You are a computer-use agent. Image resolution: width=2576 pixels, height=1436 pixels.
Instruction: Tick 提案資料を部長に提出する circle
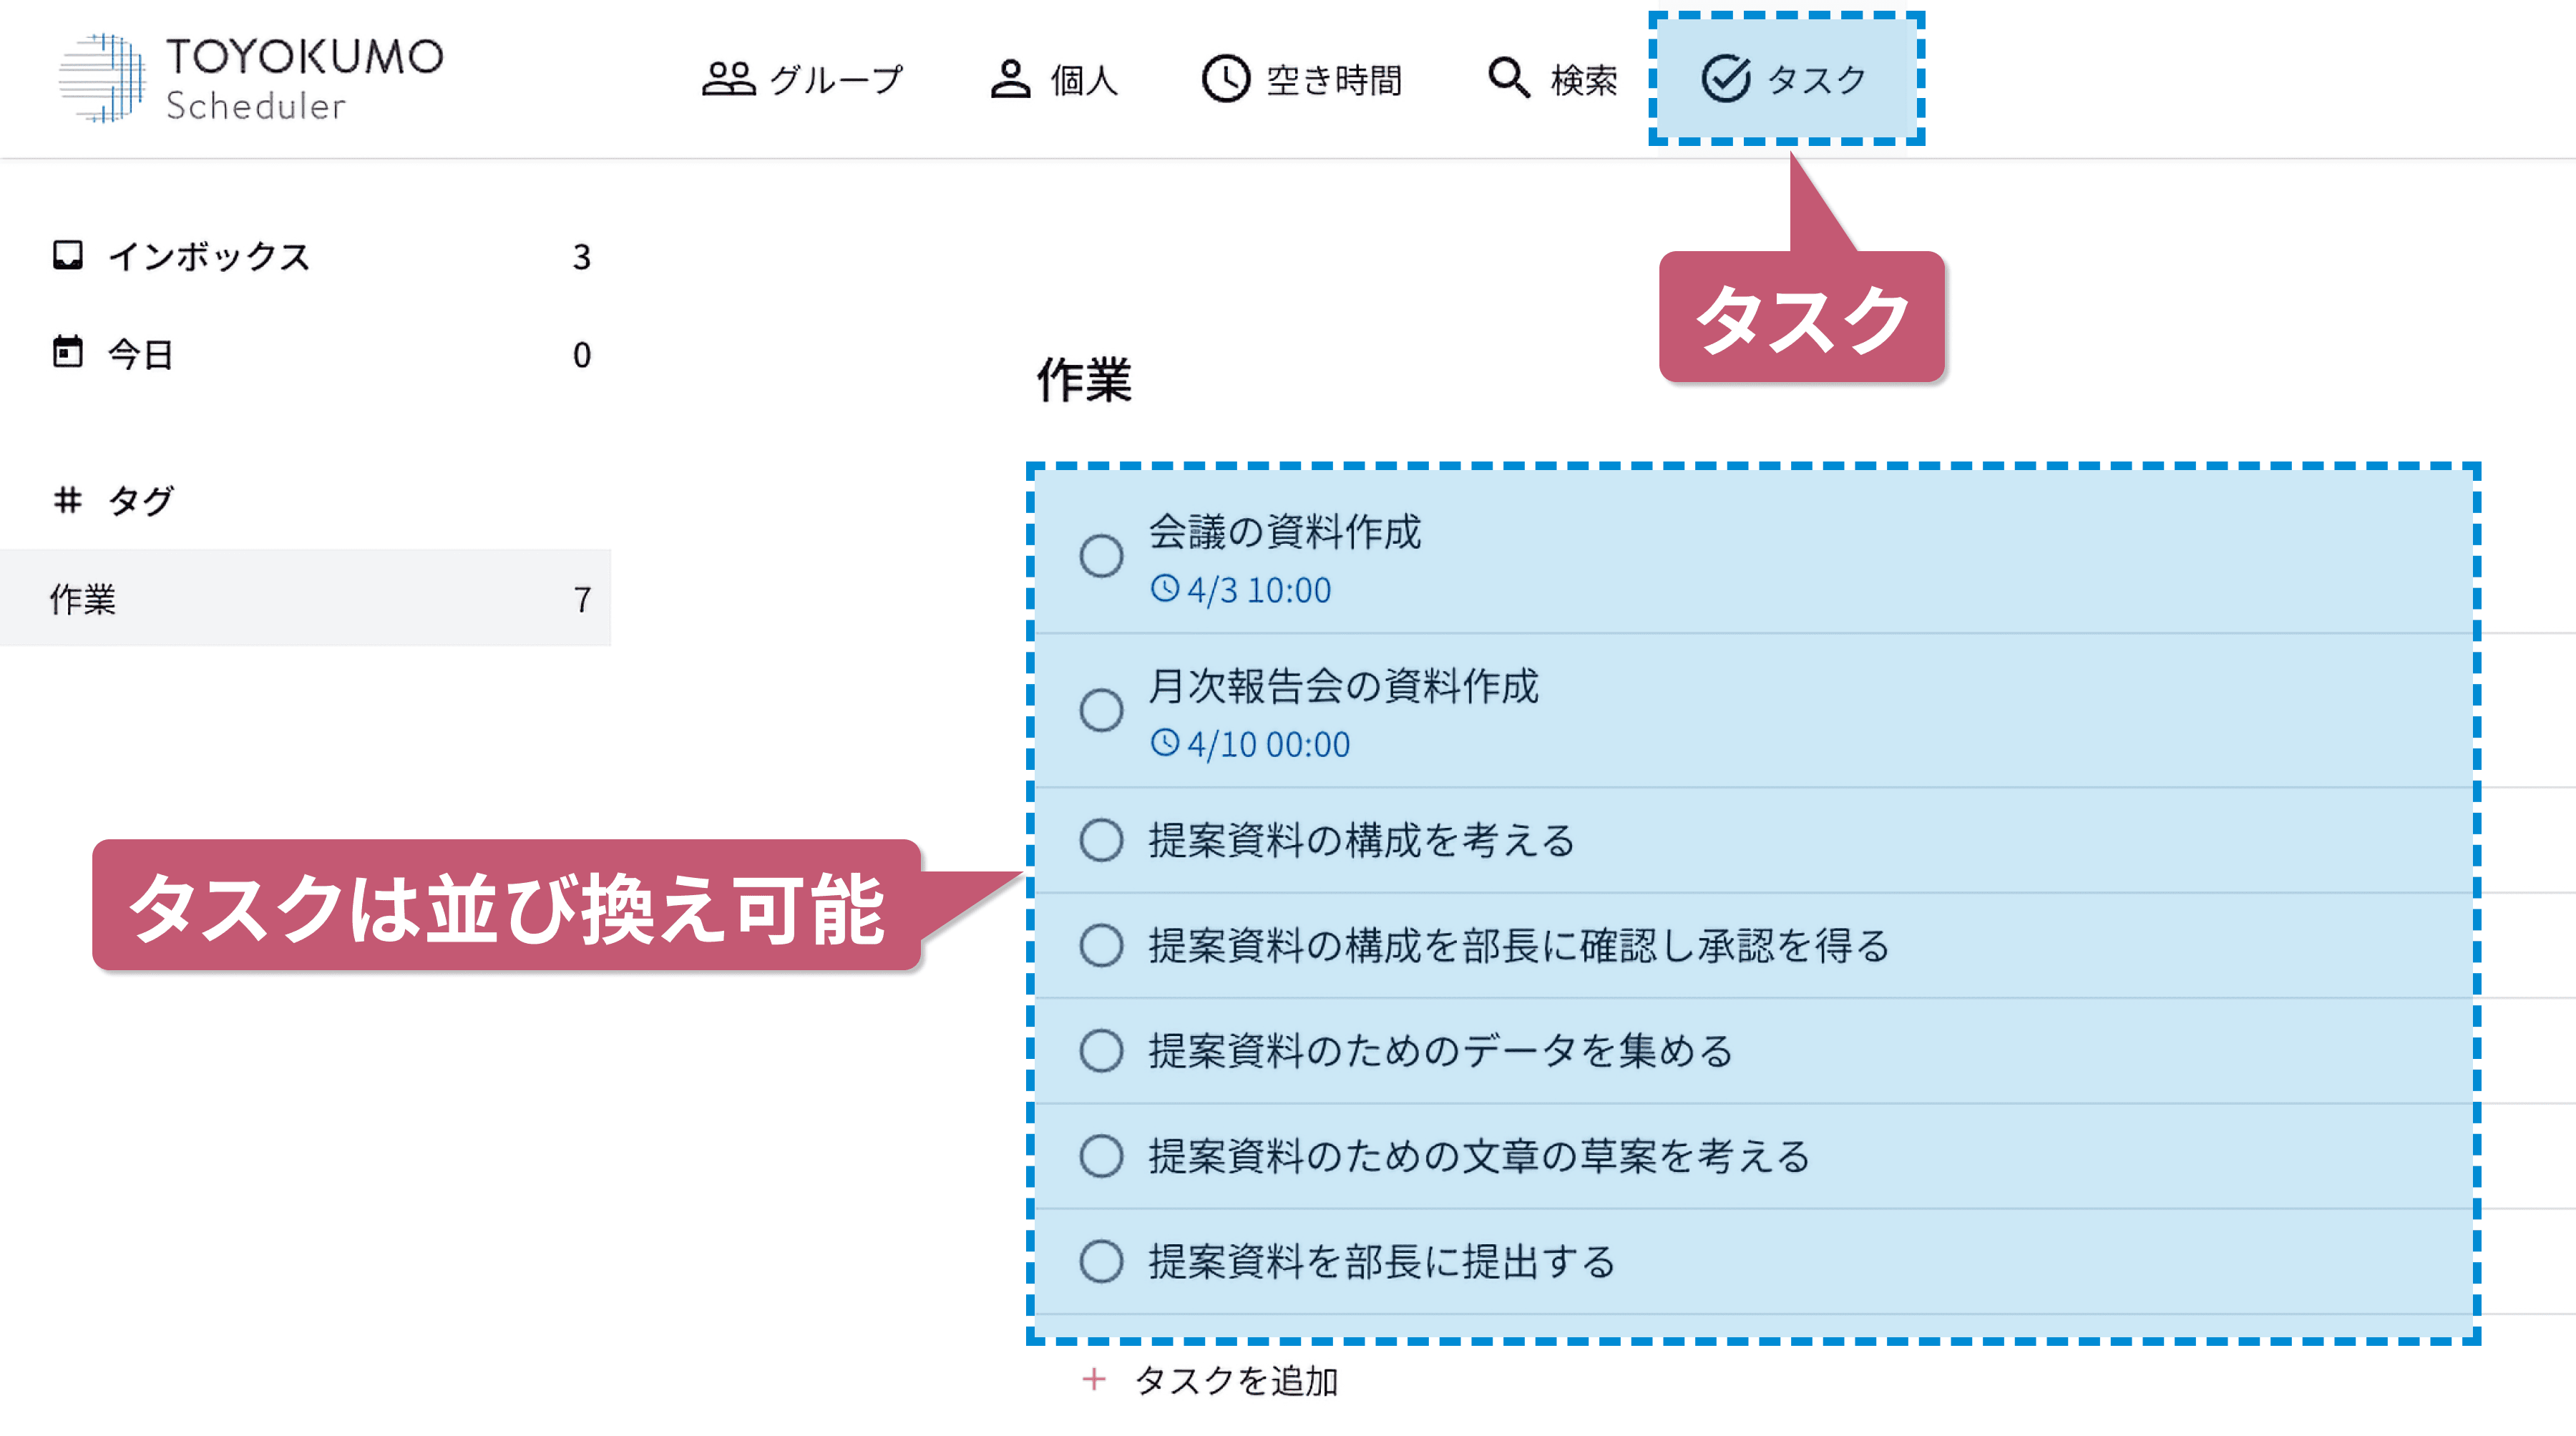tap(1101, 1262)
